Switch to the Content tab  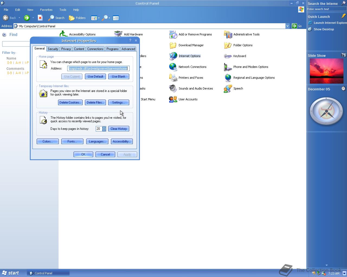(79, 49)
